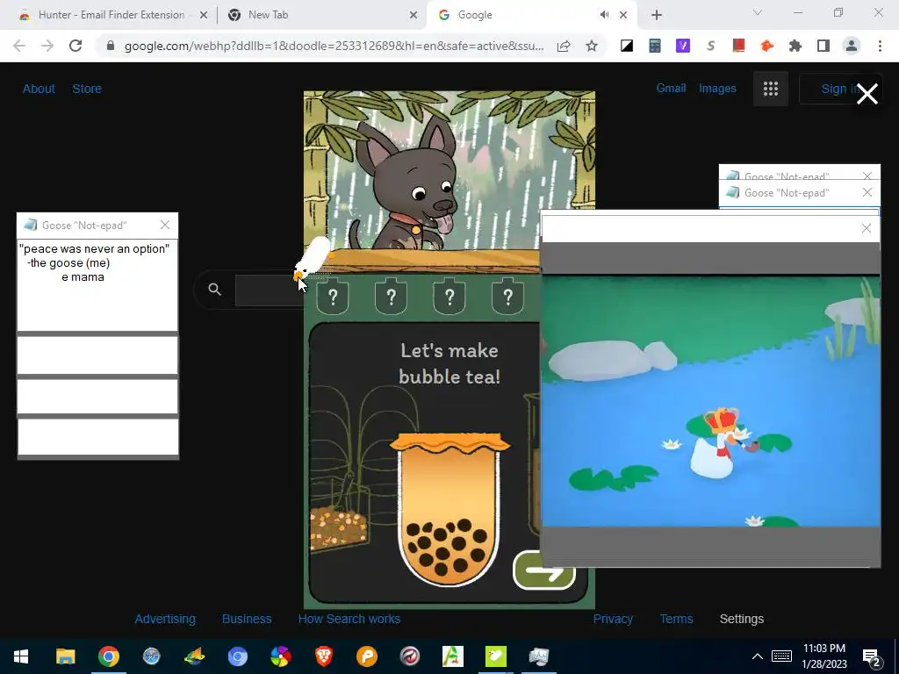Select the second mystery drink slot
The image size is (899, 674).
(x=391, y=297)
